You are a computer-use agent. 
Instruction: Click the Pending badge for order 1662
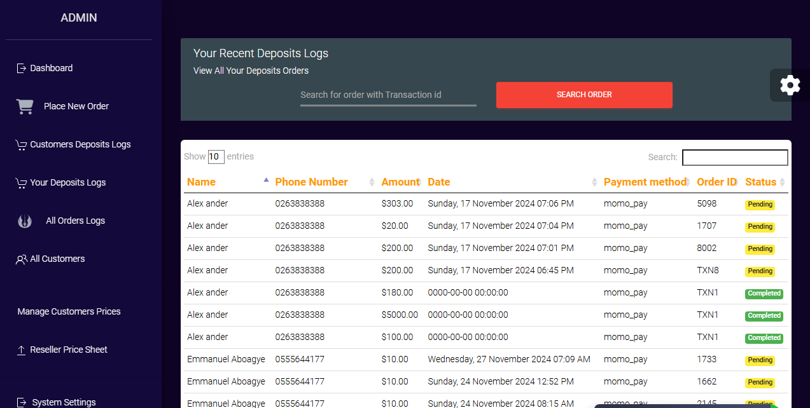tap(760, 383)
